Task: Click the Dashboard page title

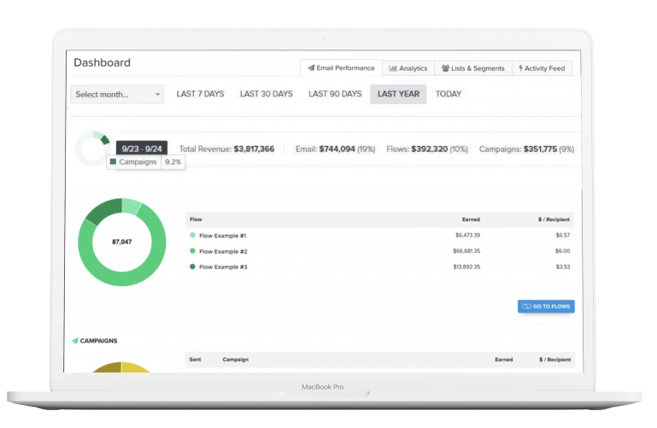Action: [103, 62]
